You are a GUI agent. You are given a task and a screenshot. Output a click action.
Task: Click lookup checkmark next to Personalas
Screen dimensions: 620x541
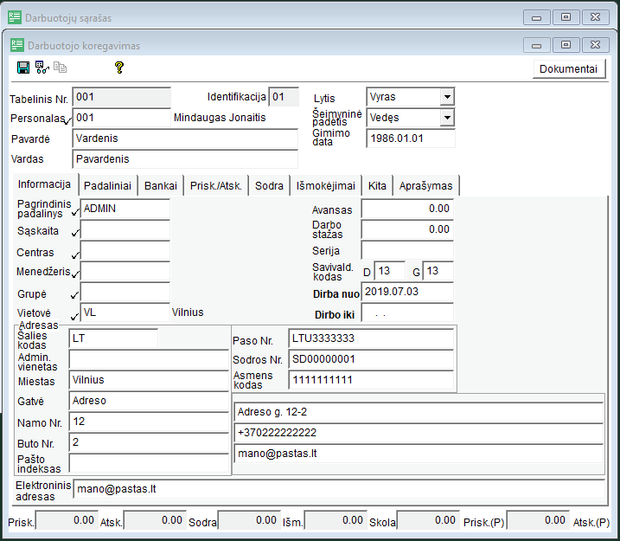[68, 121]
